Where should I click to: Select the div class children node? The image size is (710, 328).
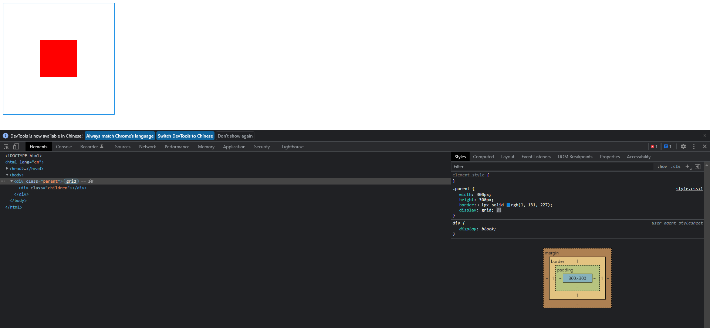[53, 188]
